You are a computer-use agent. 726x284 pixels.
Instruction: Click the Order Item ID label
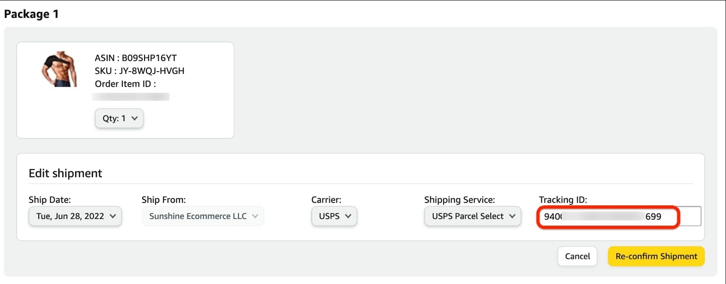pyautogui.click(x=126, y=84)
